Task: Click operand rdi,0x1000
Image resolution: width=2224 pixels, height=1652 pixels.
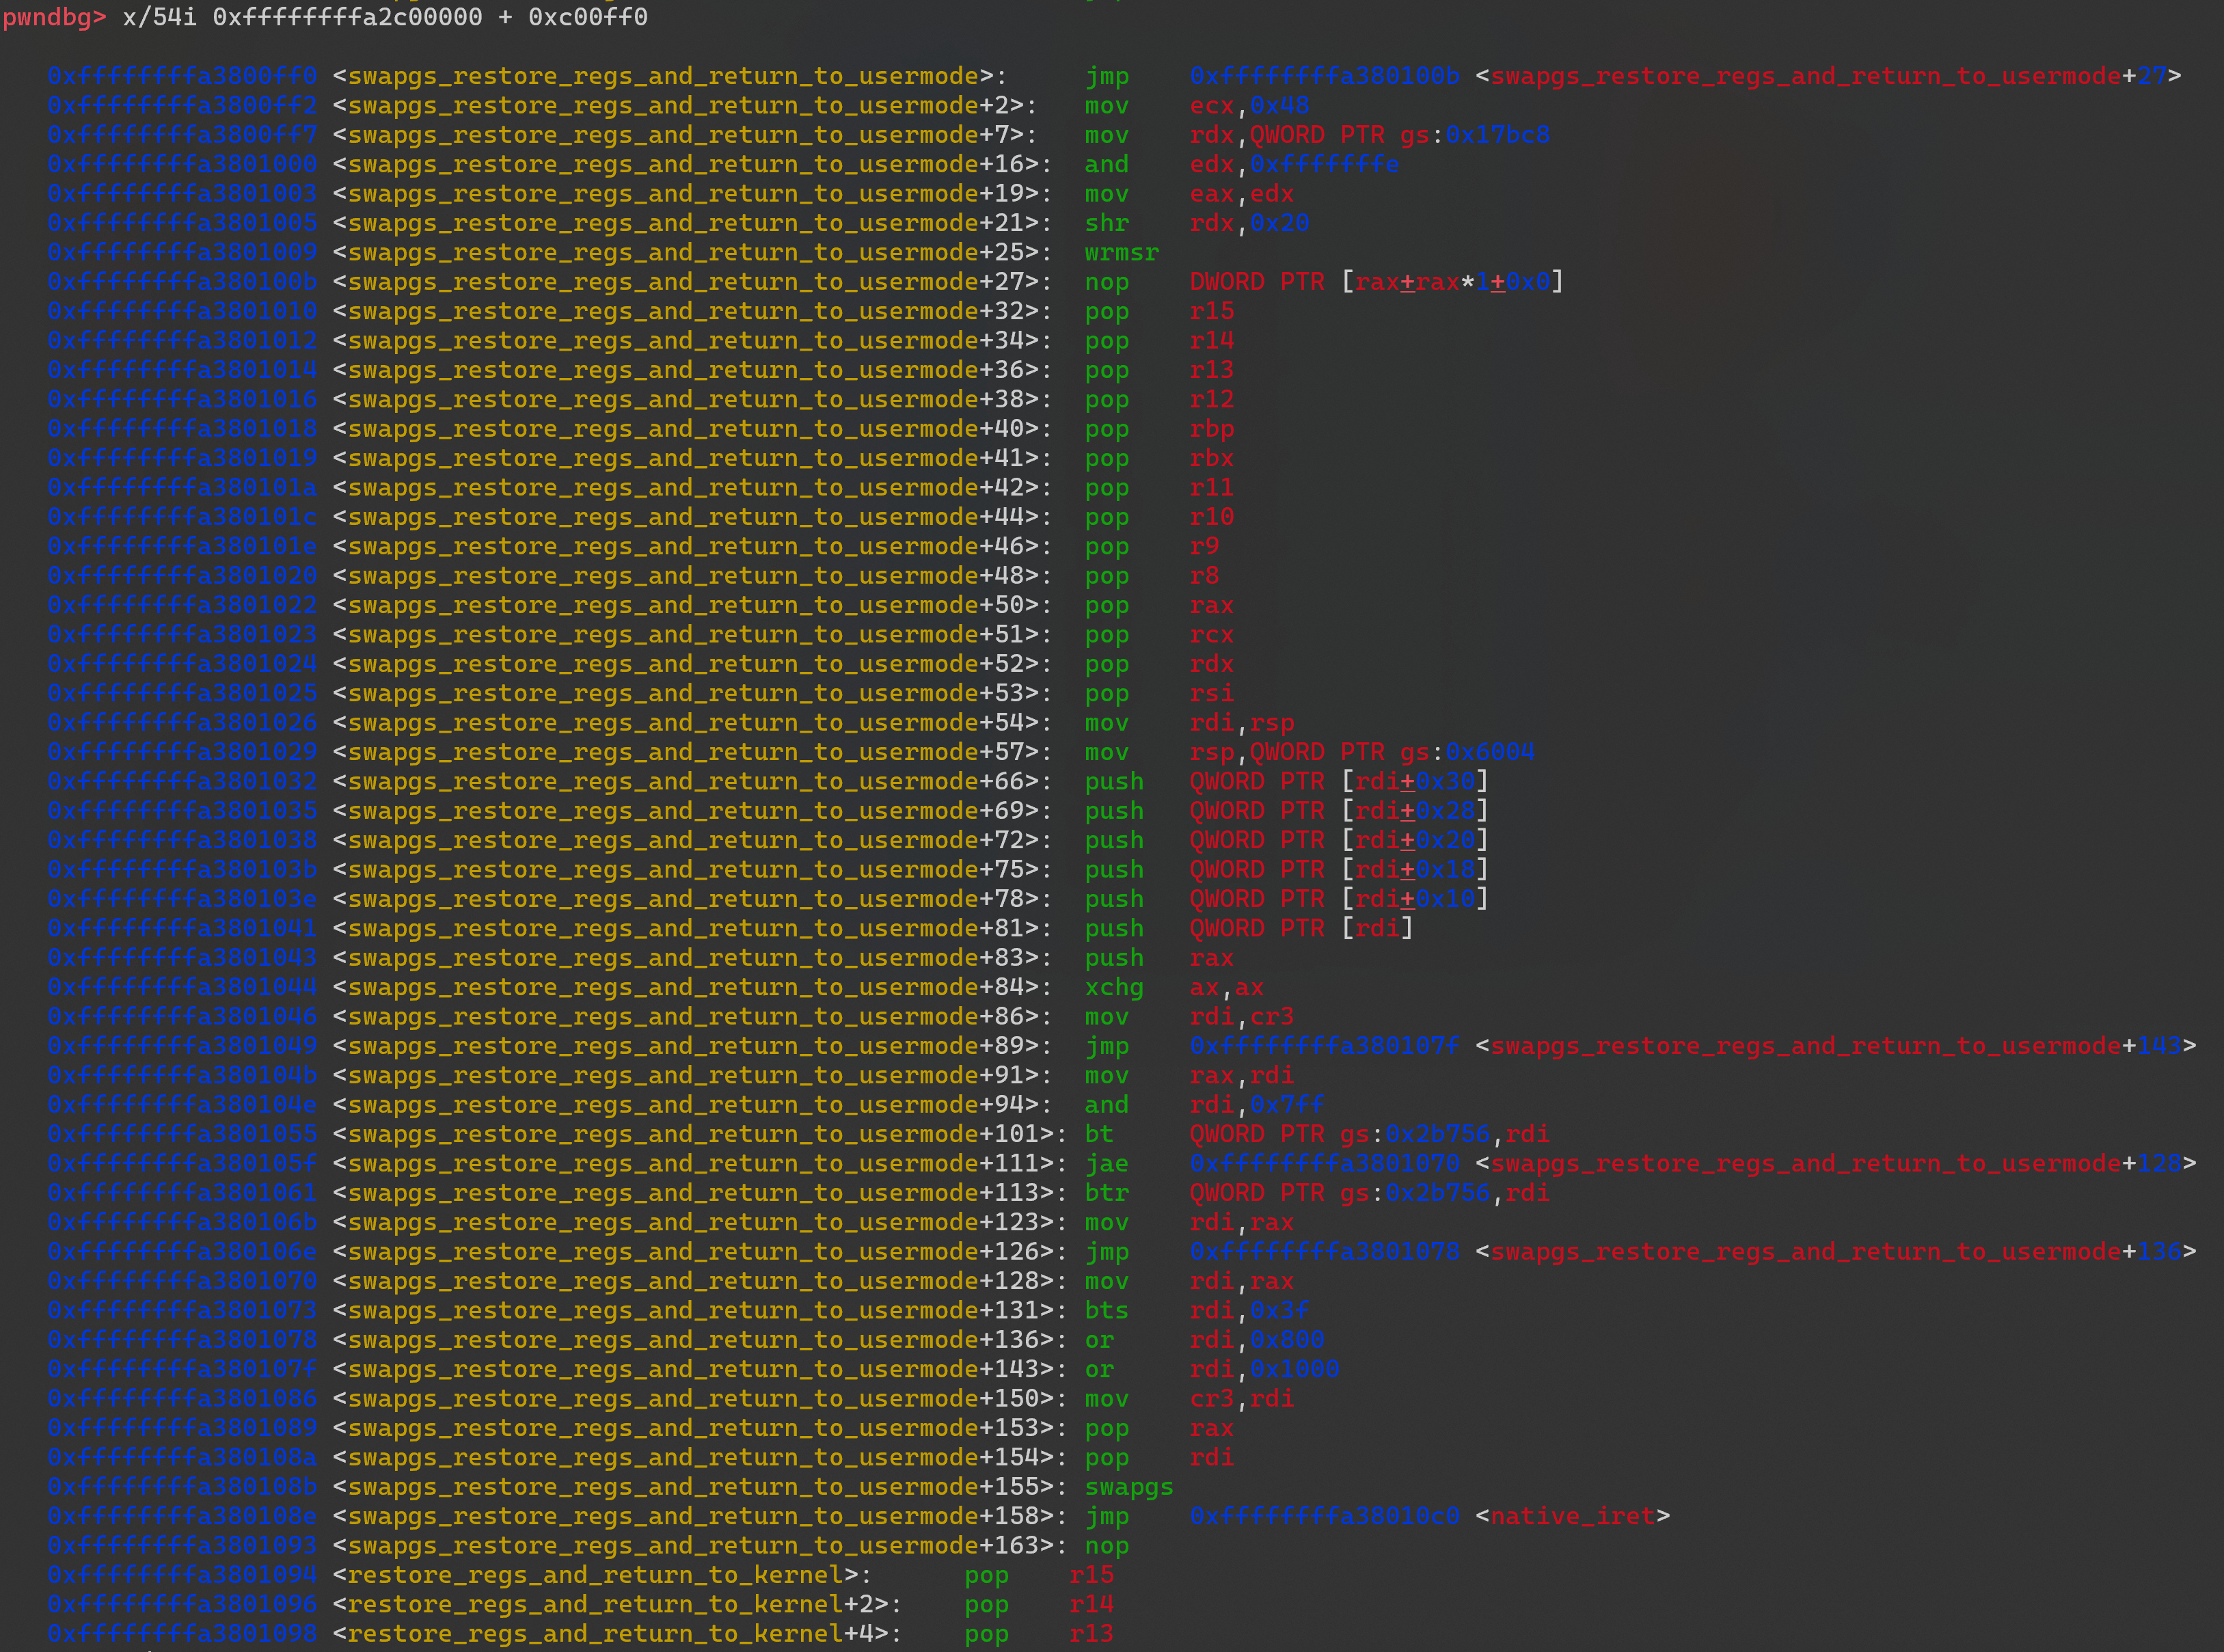Action: 1264,1369
